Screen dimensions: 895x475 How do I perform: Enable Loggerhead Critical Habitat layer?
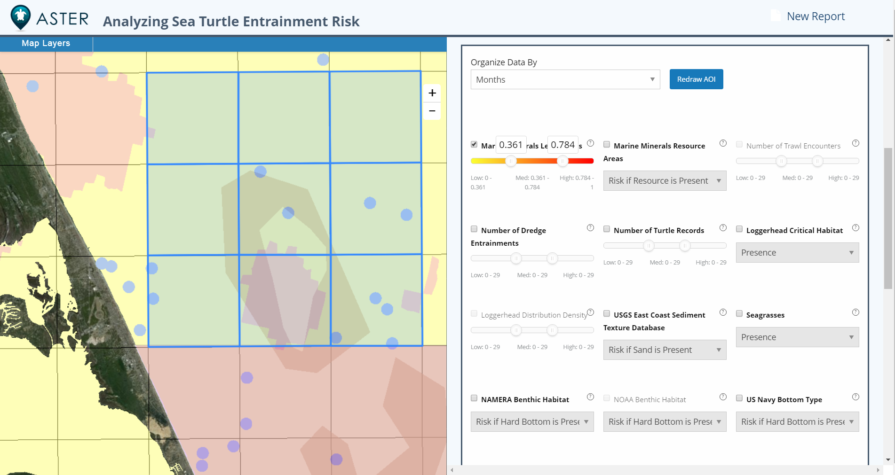[739, 229]
